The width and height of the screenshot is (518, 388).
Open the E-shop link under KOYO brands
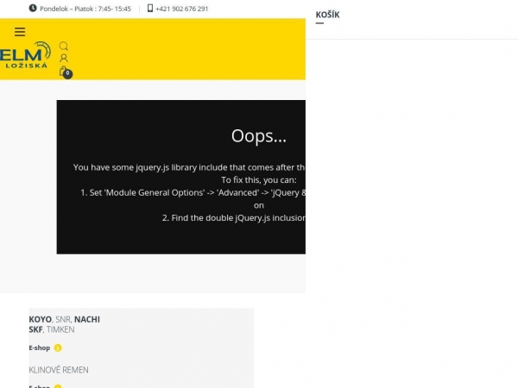tap(40, 348)
